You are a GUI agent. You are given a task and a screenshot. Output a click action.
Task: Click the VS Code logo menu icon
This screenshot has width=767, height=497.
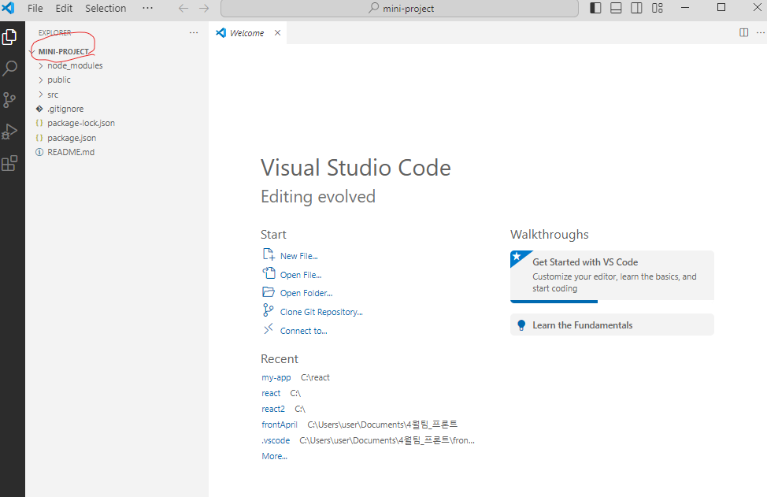9,8
